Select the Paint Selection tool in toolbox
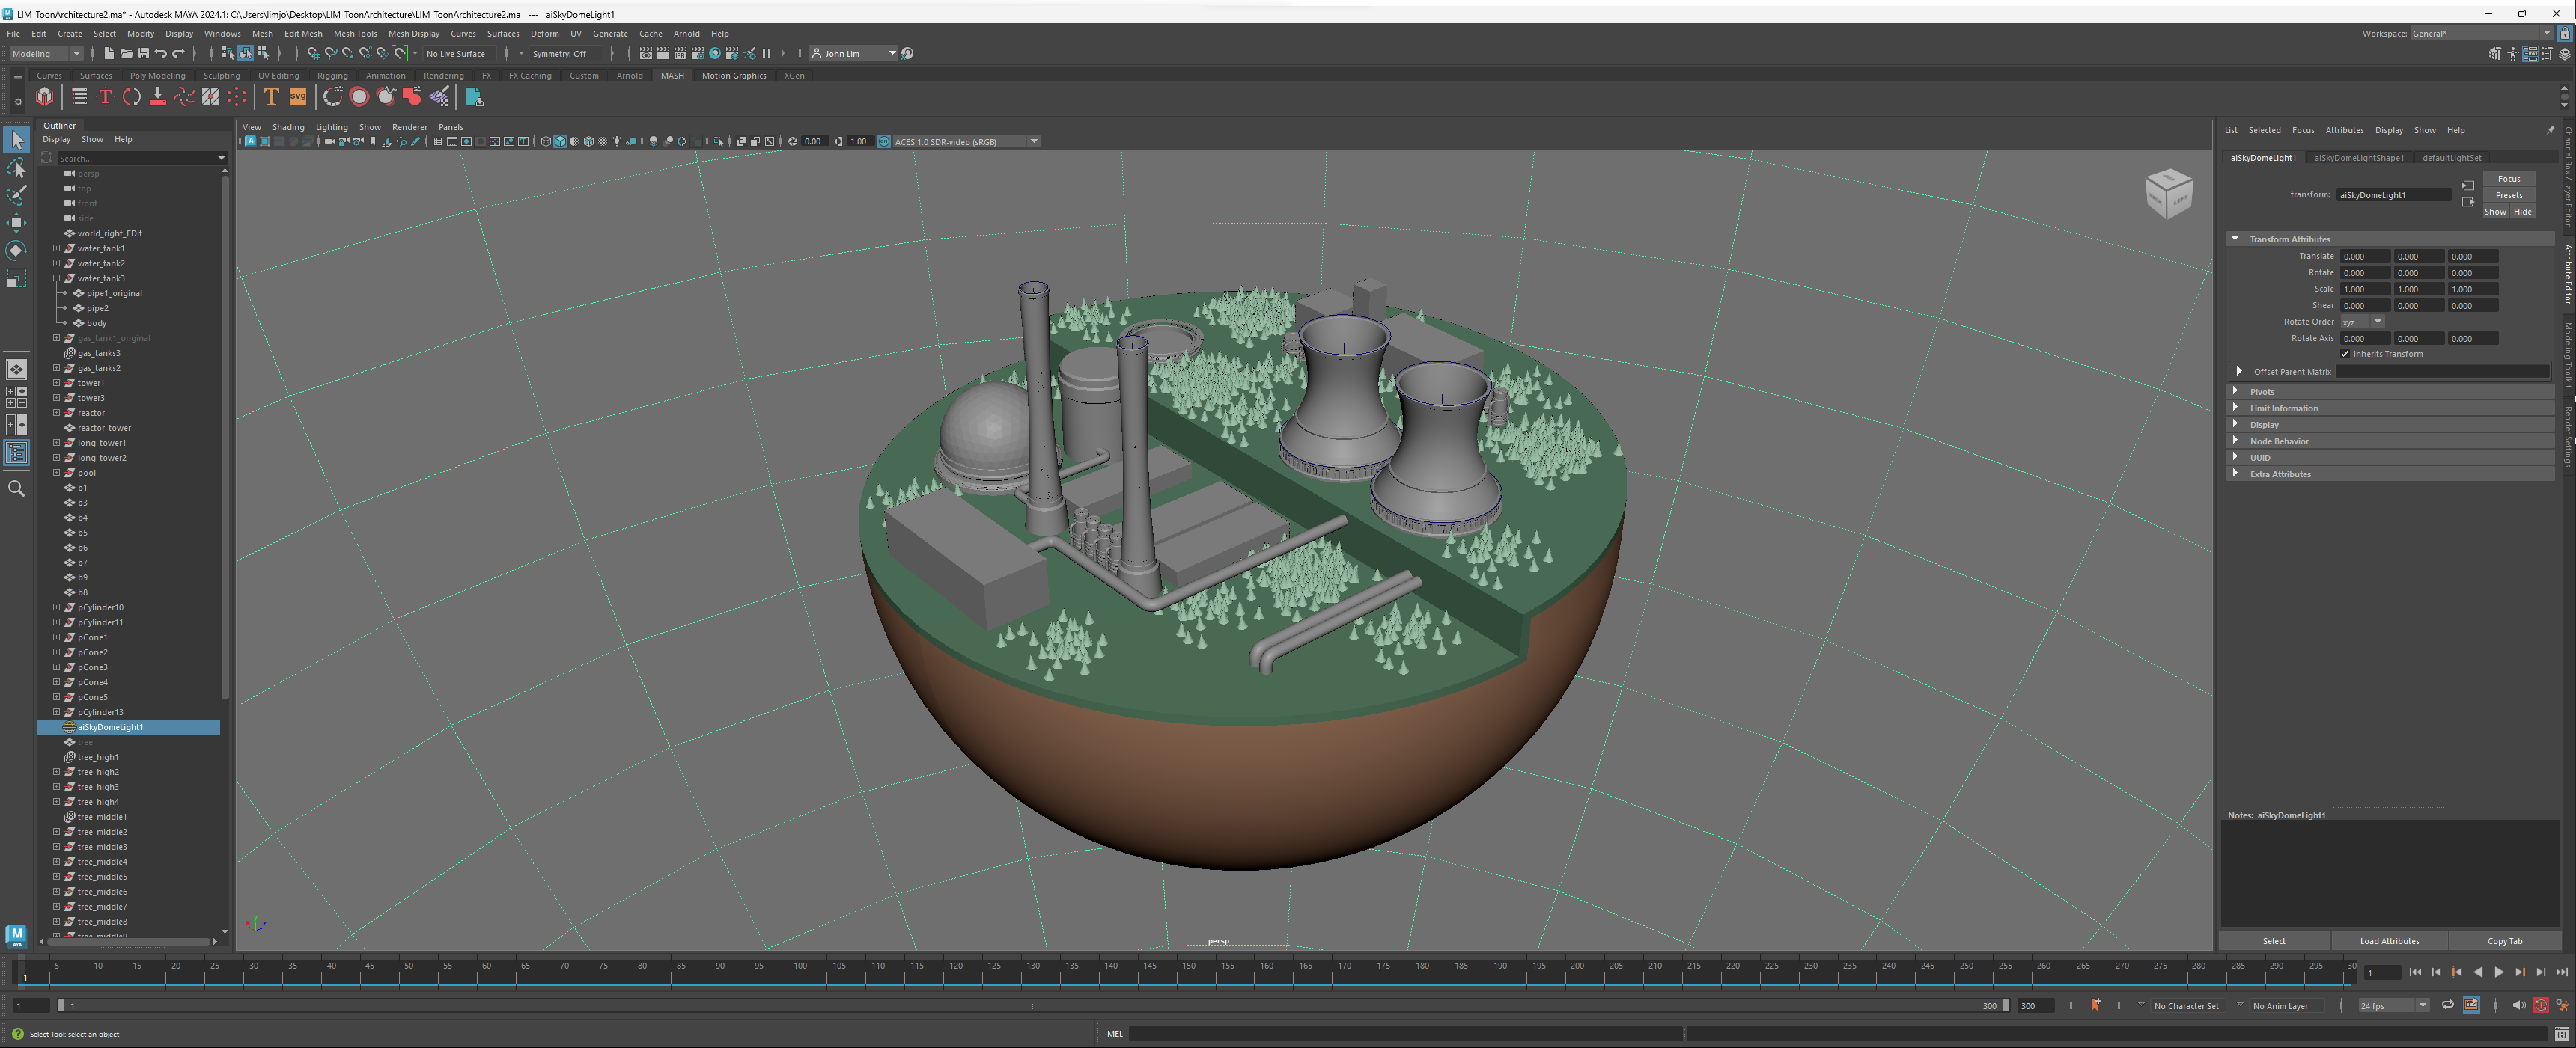The width and height of the screenshot is (2576, 1048). pos(16,194)
